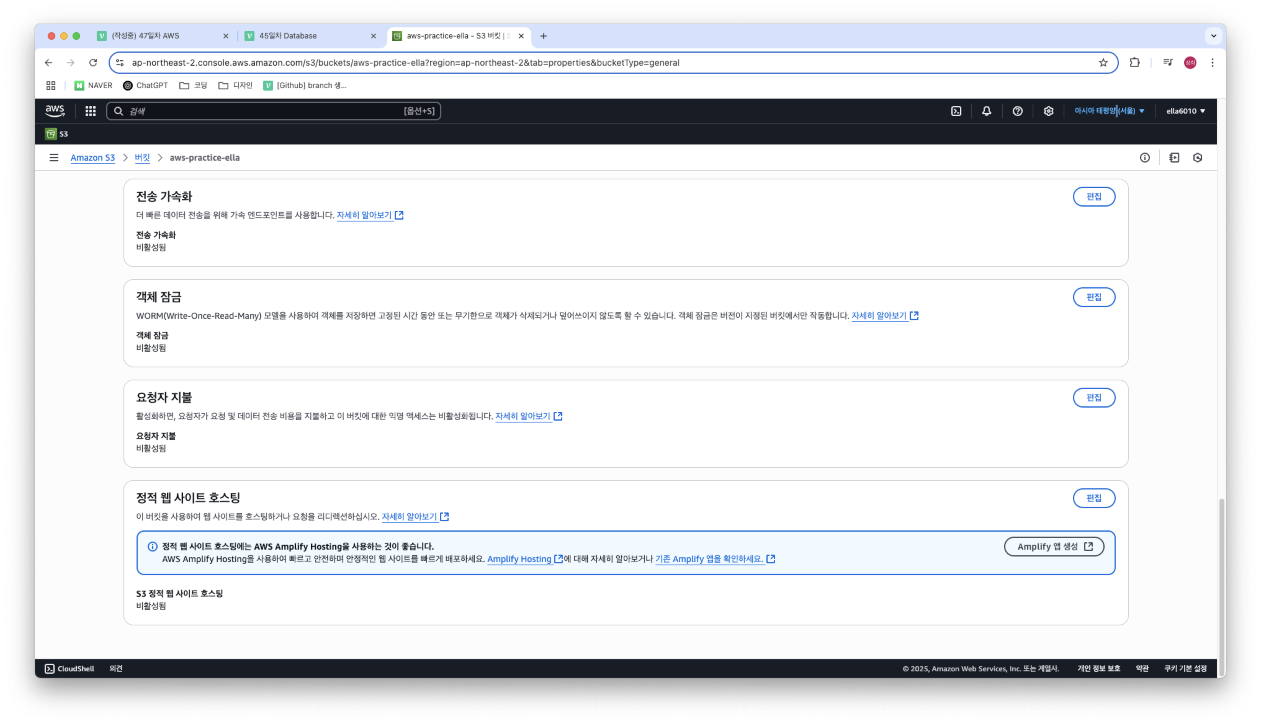Select the aws-practice-ella S3 버킷 tab
The width and height of the screenshot is (1261, 724).
[x=458, y=36]
